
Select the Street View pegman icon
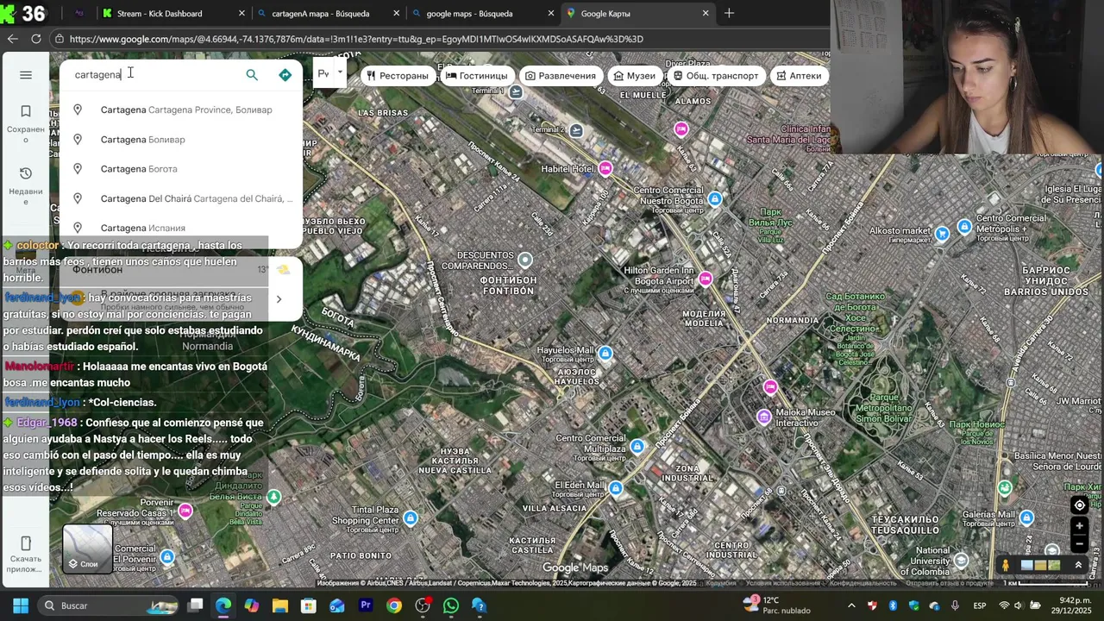[x=1006, y=566]
